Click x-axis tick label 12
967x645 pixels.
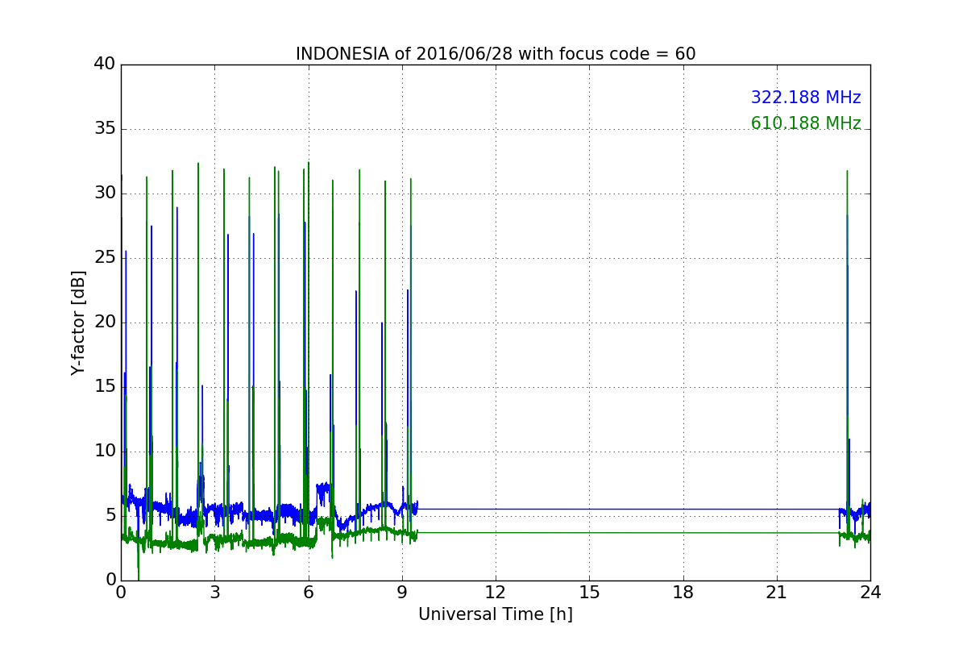(496, 593)
